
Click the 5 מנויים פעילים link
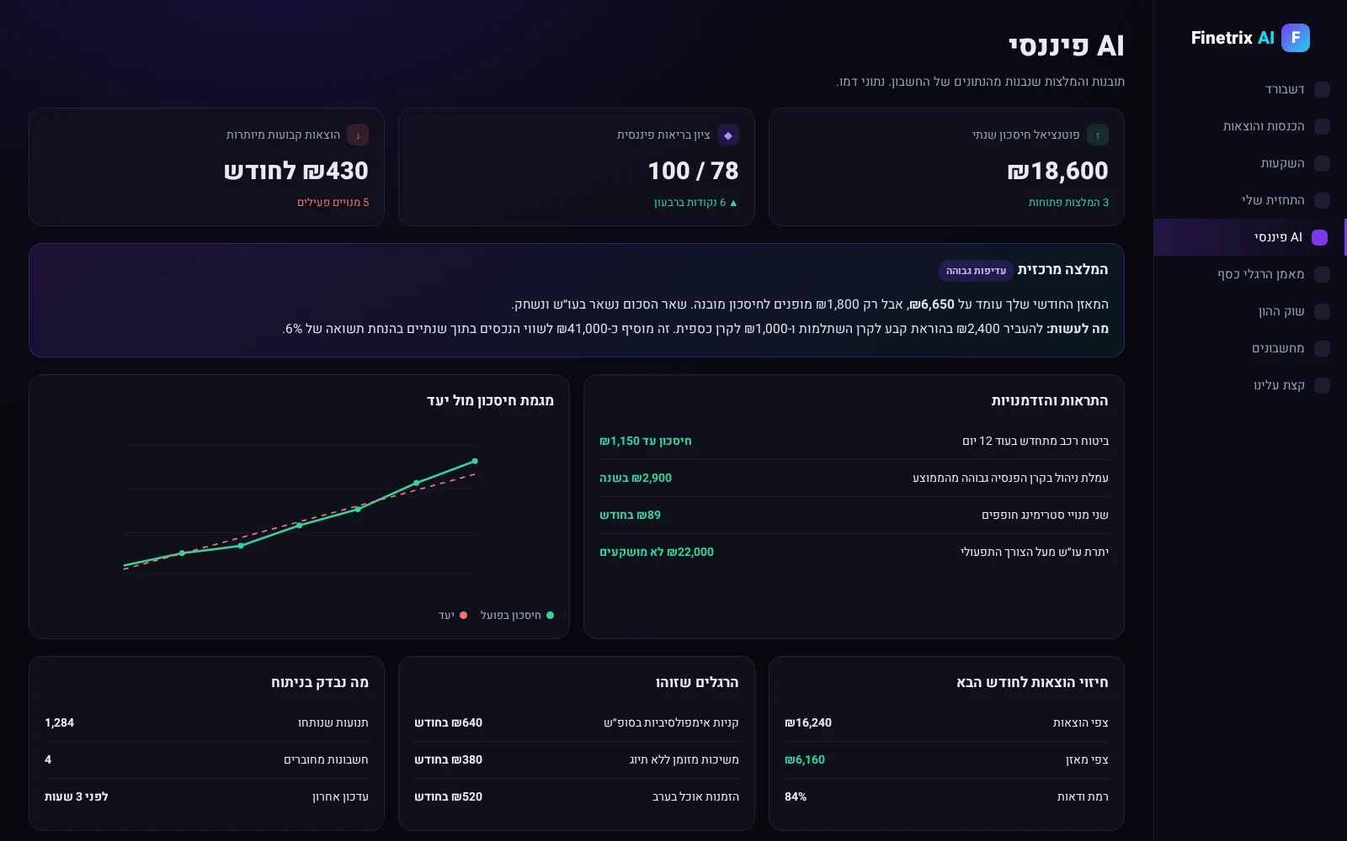tap(333, 203)
